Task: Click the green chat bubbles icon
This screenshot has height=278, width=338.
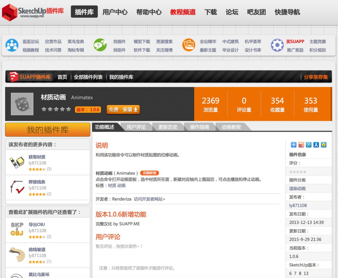Action: point(100,45)
